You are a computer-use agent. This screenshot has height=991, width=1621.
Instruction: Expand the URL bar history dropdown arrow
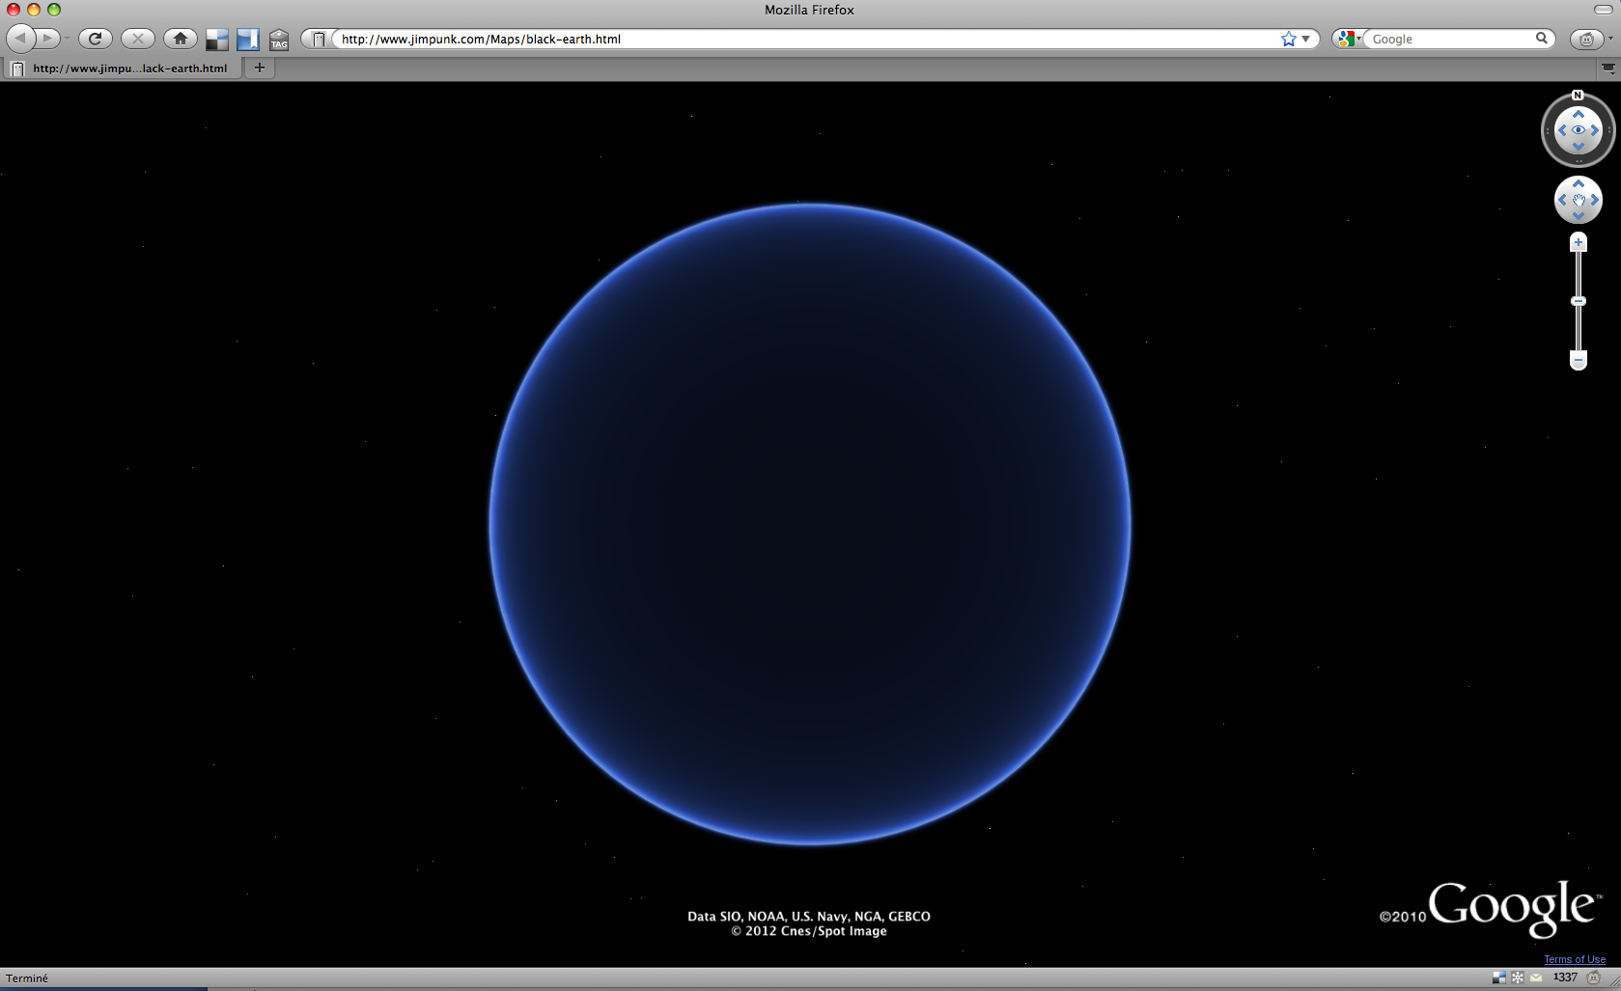pos(1306,39)
